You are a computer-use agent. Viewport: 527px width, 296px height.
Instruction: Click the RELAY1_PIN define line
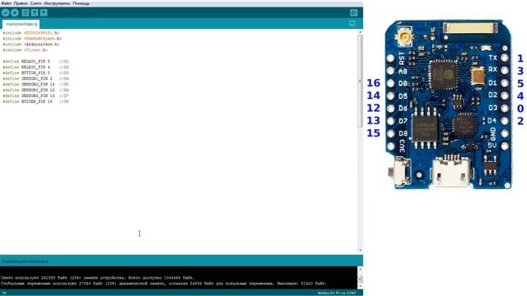click(x=35, y=62)
